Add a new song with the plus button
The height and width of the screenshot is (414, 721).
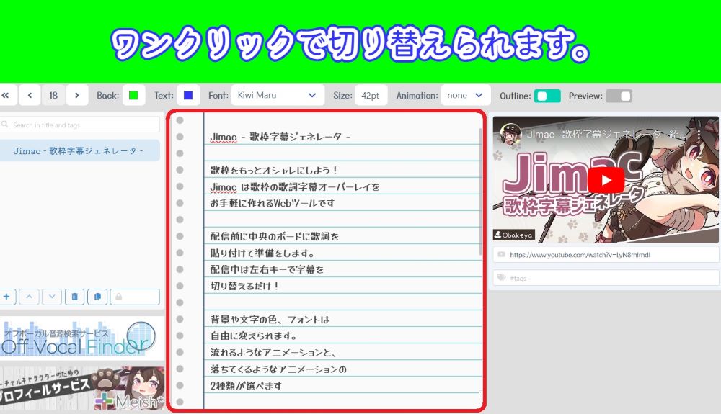point(7,297)
